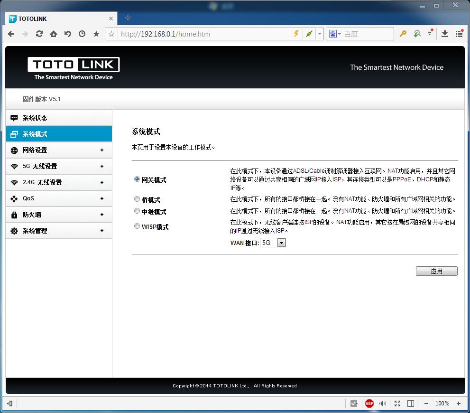Click the zoom in plus button
470x413 pixels.
click(458, 404)
